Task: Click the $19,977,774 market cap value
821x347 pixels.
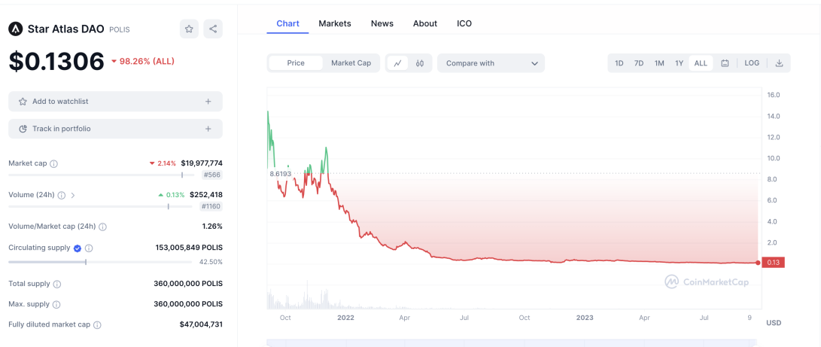Action: (x=202, y=163)
